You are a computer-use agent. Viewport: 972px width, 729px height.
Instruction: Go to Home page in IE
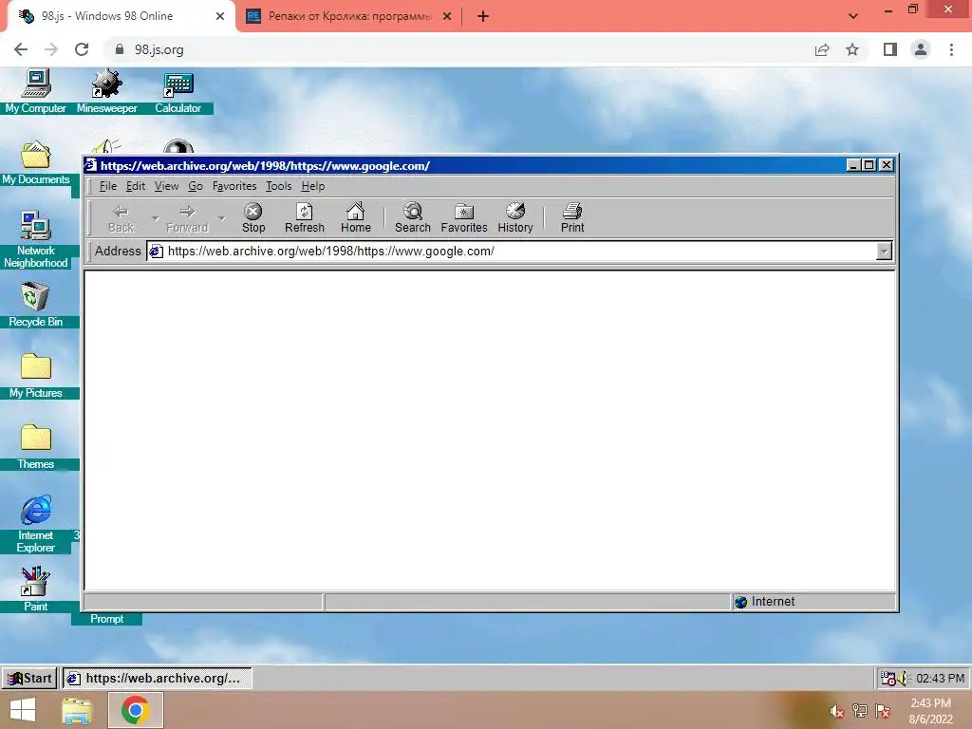pyautogui.click(x=356, y=217)
